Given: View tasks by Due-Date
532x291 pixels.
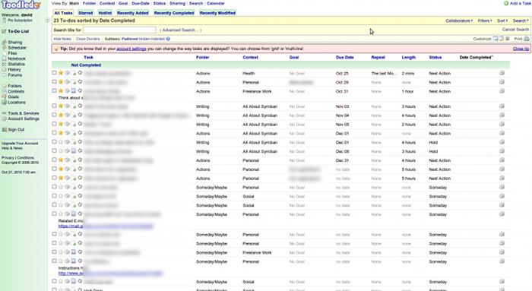Looking at the screenshot, I should (x=141, y=3).
